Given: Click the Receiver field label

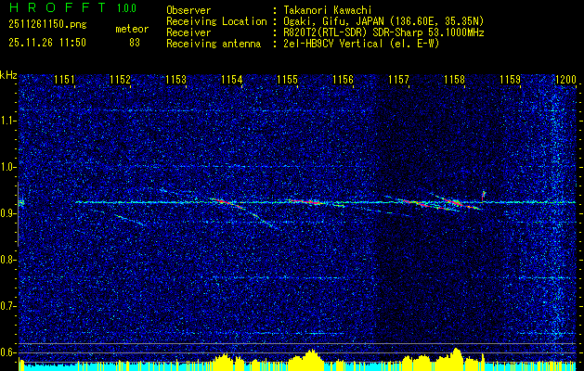Looking at the screenshot, I should [188, 32].
